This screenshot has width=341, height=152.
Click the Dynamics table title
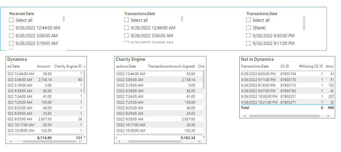coord(17,59)
